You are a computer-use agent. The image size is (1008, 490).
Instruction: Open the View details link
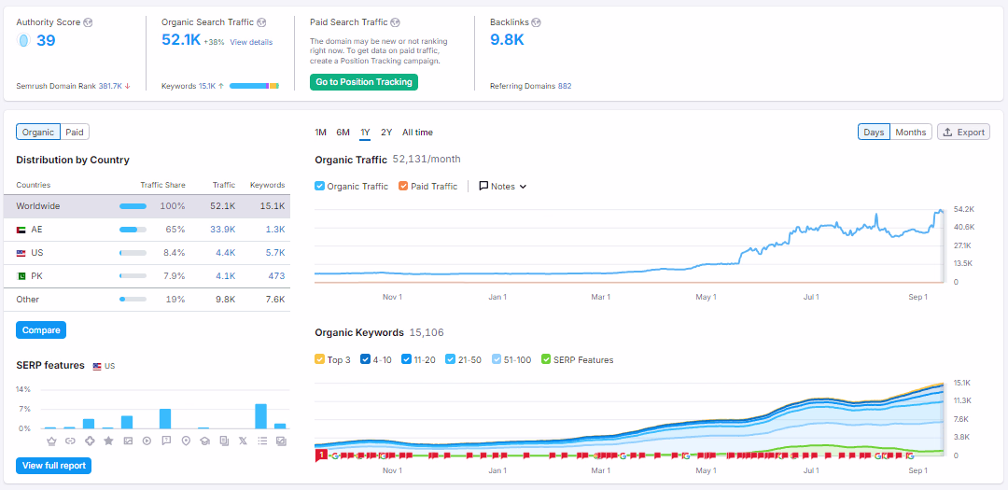pyautogui.click(x=251, y=42)
